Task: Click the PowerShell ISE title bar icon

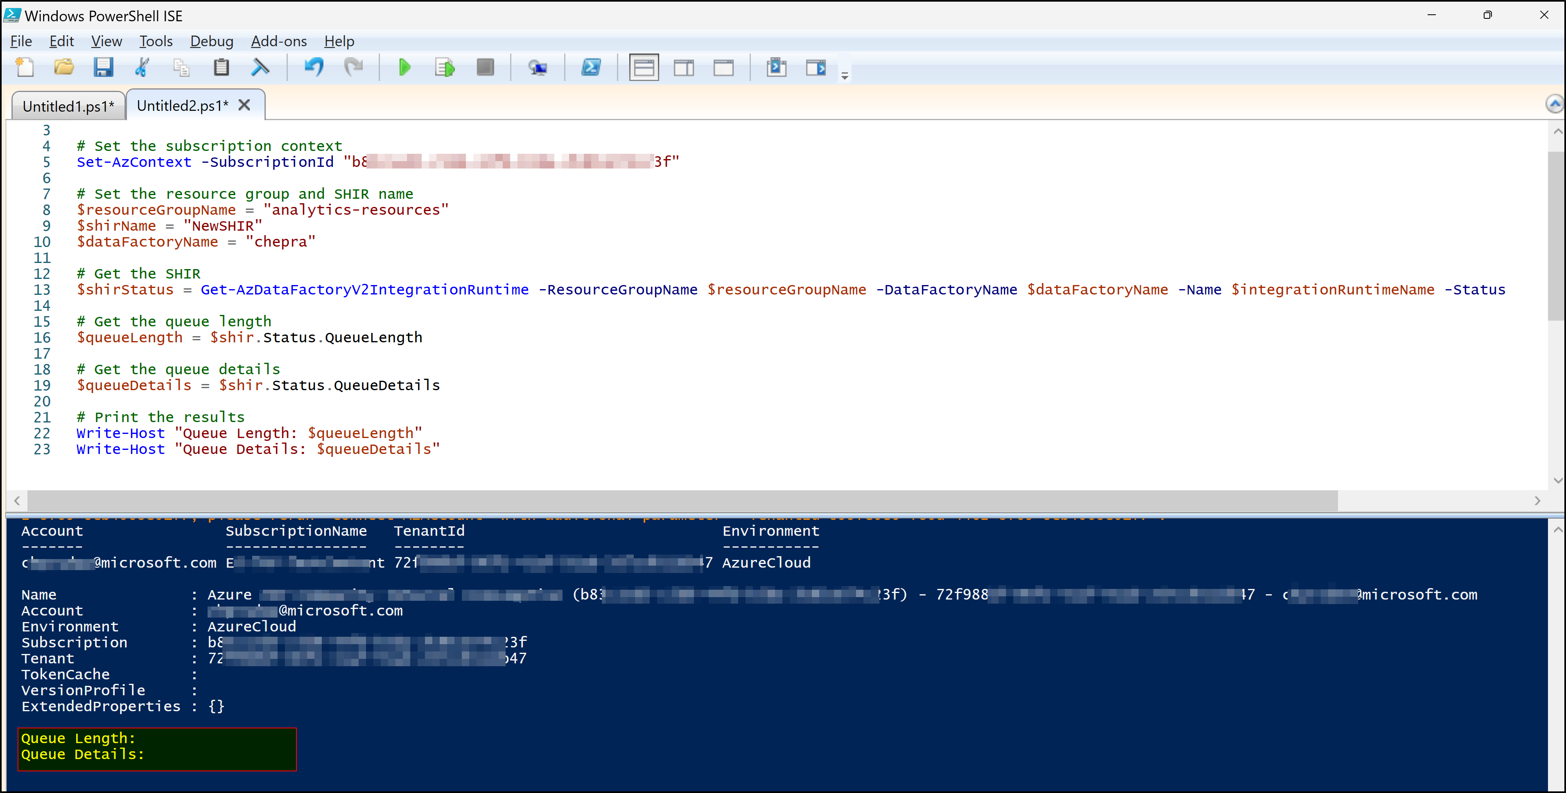Action: 12,15
